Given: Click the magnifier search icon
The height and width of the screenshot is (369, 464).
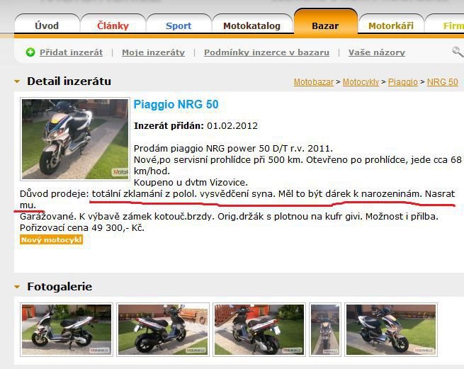Looking at the screenshot, I should point(458,52).
